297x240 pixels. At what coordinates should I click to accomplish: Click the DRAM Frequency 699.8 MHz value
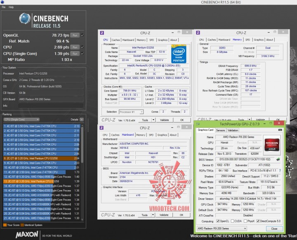coord(250,66)
